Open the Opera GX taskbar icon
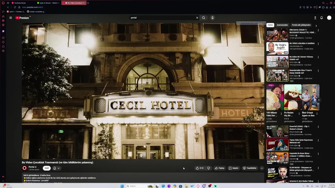The height and width of the screenshot is (188, 335). click(198, 186)
